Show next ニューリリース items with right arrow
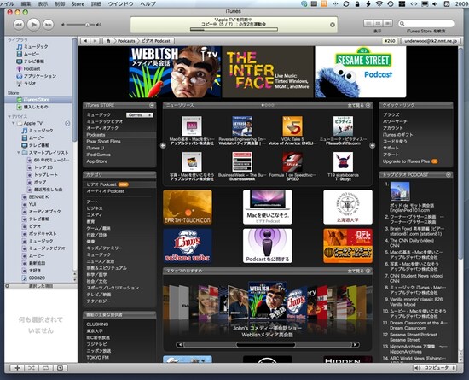The width and height of the screenshot is (469, 380). 373,145
